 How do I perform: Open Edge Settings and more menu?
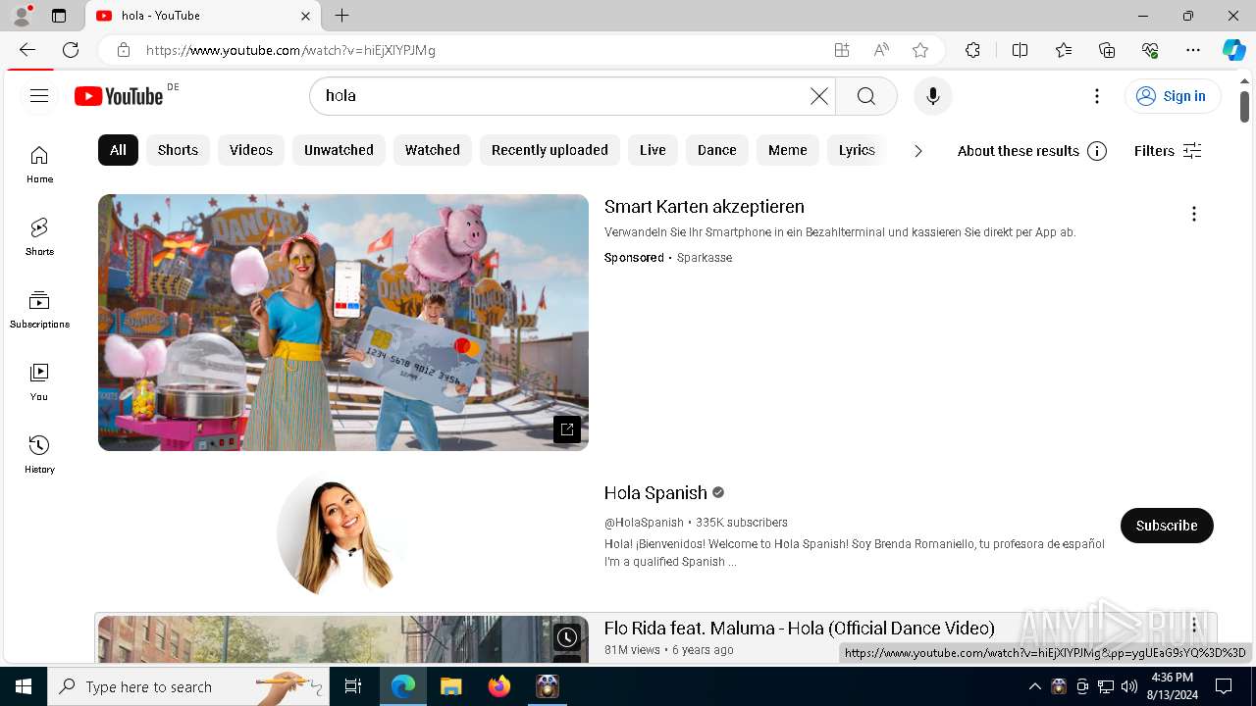pos(1193,50)
